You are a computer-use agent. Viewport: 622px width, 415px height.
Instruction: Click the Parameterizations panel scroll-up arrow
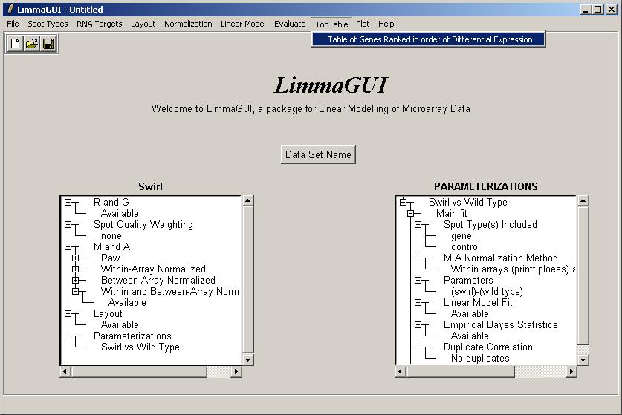583,200
